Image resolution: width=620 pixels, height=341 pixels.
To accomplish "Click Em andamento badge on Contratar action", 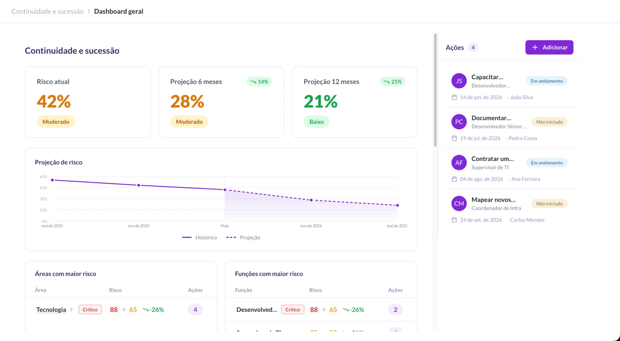I will (x=547, y=163).
